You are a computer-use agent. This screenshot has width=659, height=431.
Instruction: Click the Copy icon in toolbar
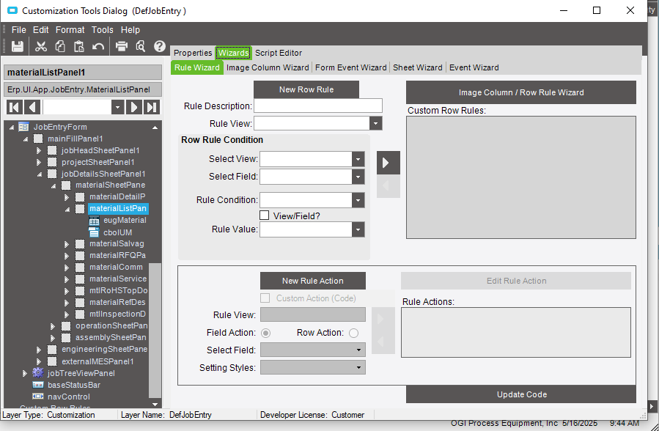[x=60, y=46]
